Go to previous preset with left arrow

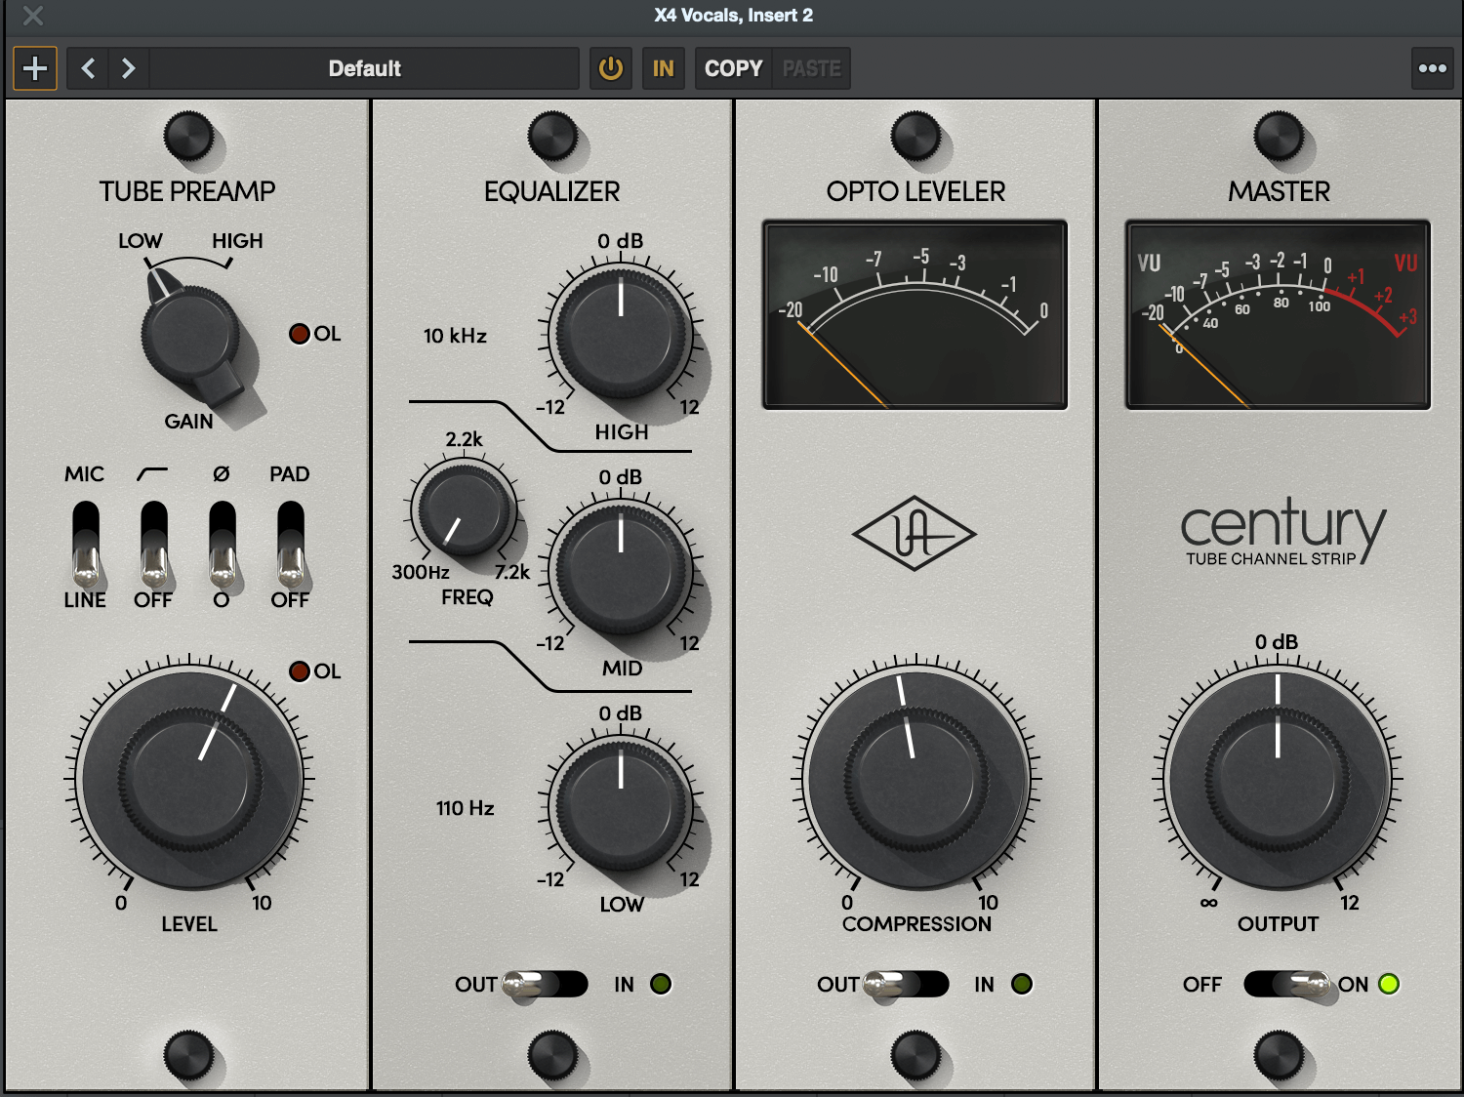point(88,68)
